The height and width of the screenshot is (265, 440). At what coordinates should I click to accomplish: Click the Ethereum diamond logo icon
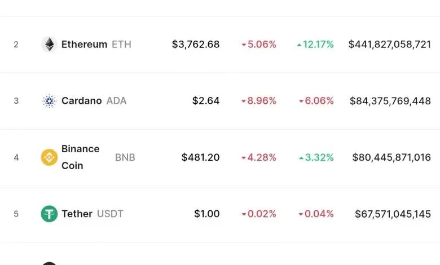(x=49, y=45)
